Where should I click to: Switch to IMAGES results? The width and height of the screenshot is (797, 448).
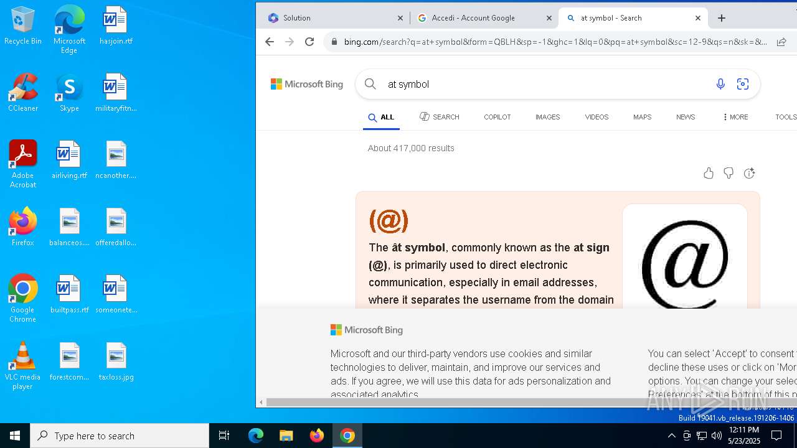(547, 117)
